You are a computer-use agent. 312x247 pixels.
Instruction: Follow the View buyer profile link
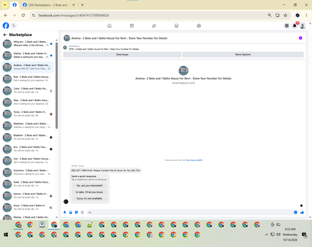click(194, 160)
